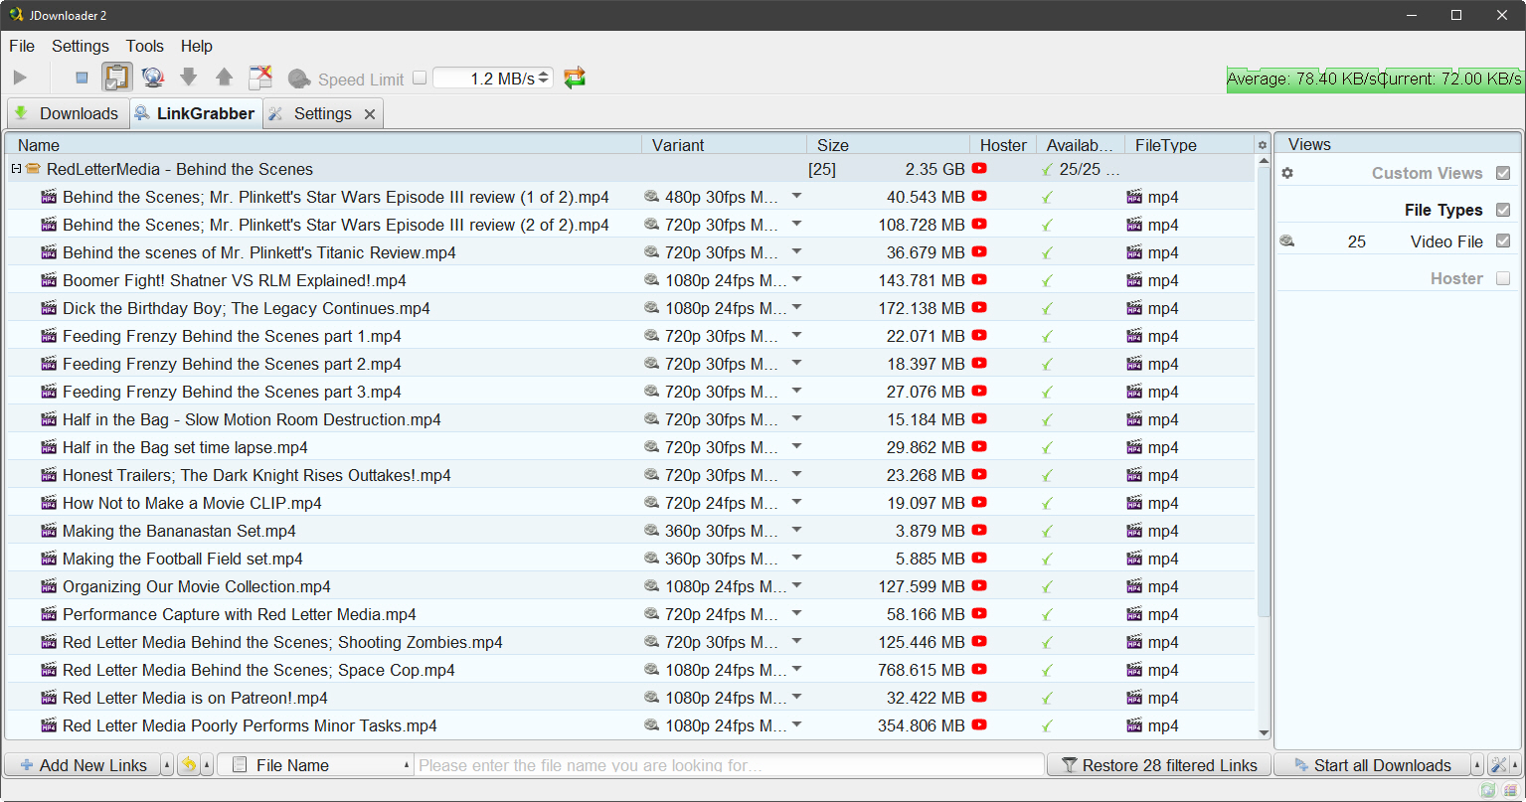The height and width of the screenshot is (802, 1526).
Task: Select Performance Capture with Red Letter Media.mp4
Action: [240, 614]
